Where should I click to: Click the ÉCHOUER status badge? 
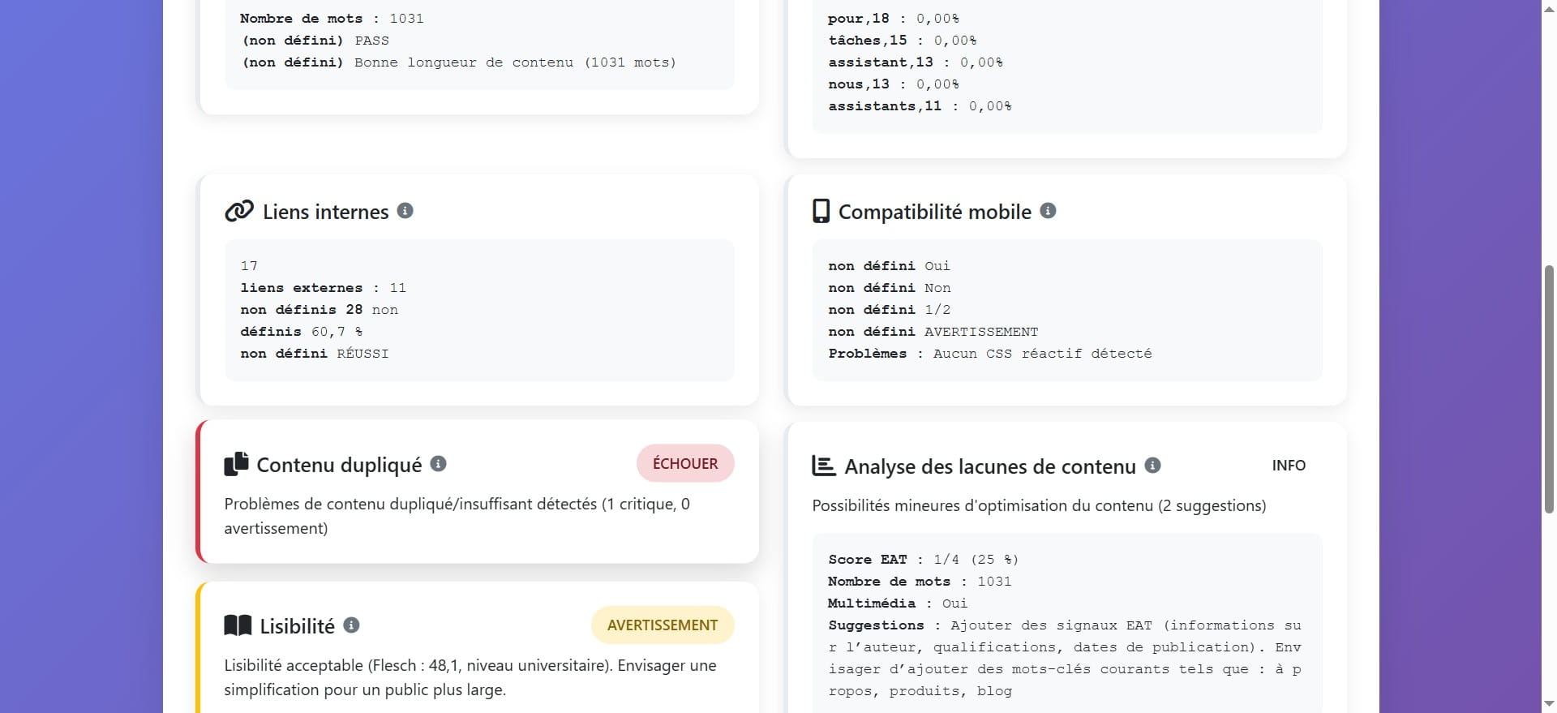tap(685, 463)
